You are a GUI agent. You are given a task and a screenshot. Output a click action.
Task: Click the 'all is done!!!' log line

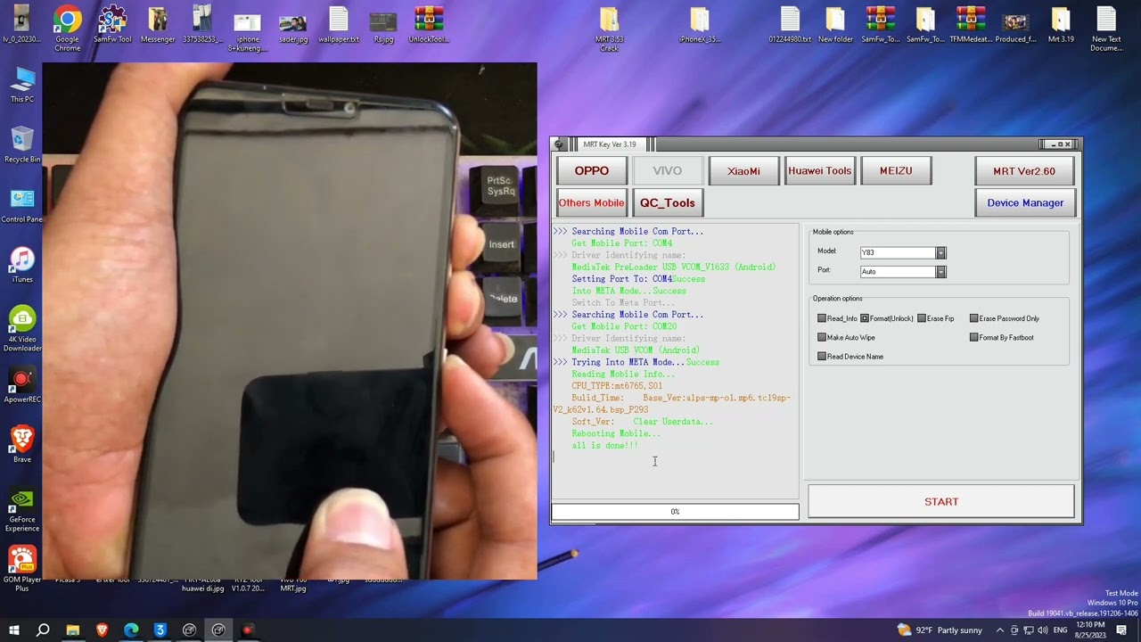click(x=604, y=445)
